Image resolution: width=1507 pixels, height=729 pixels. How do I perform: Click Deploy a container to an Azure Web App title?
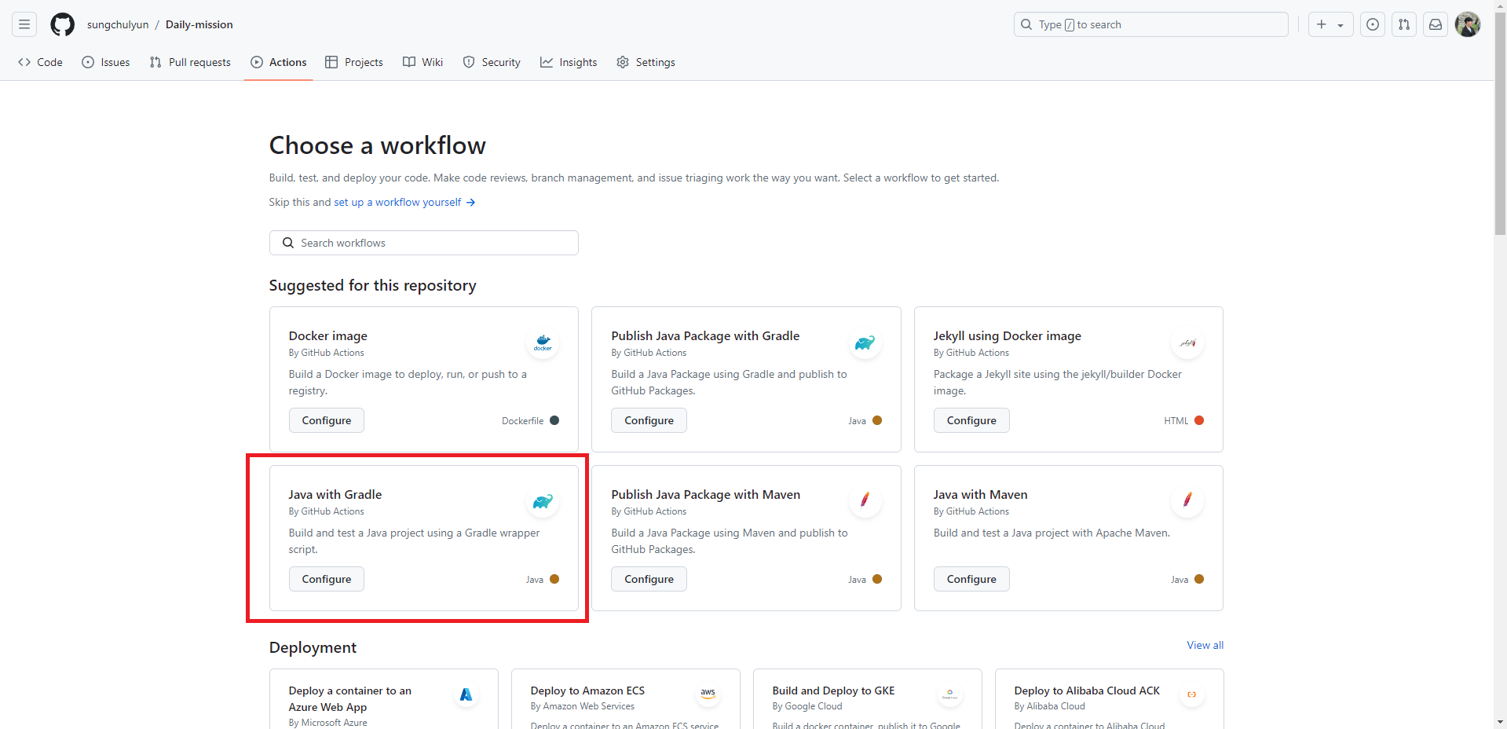349,698
